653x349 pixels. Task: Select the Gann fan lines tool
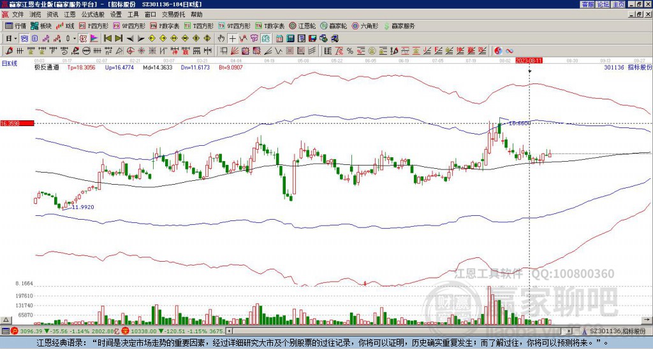(x=234, y=51)
